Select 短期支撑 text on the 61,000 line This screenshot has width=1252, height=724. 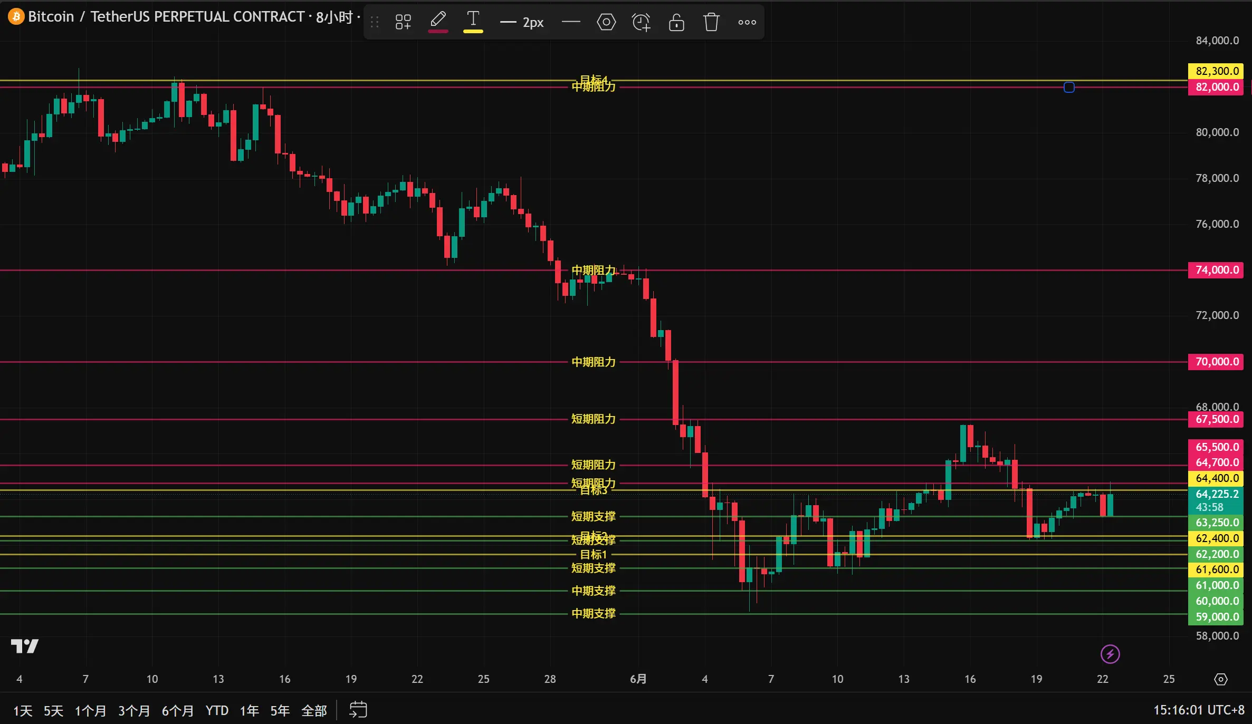(x=594, y=568)
